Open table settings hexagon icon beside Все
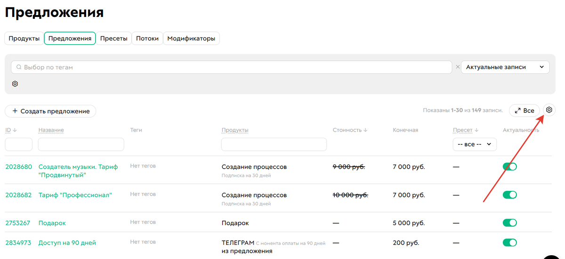The image size is (565, 259). (x=549, y=110)
